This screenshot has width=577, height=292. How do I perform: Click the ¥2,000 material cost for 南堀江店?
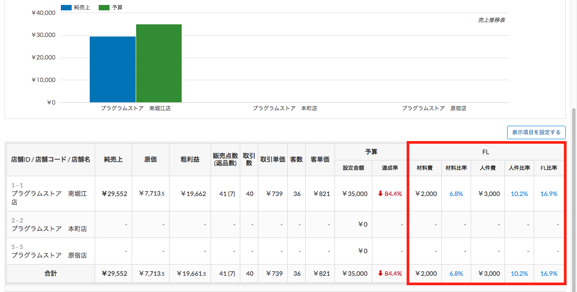pyautogui.click(x=426, y=194)
